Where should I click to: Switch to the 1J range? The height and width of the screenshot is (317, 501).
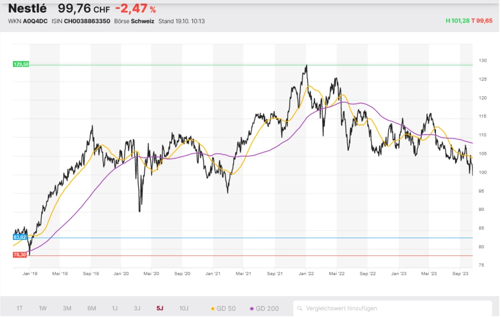pos(115,308)
